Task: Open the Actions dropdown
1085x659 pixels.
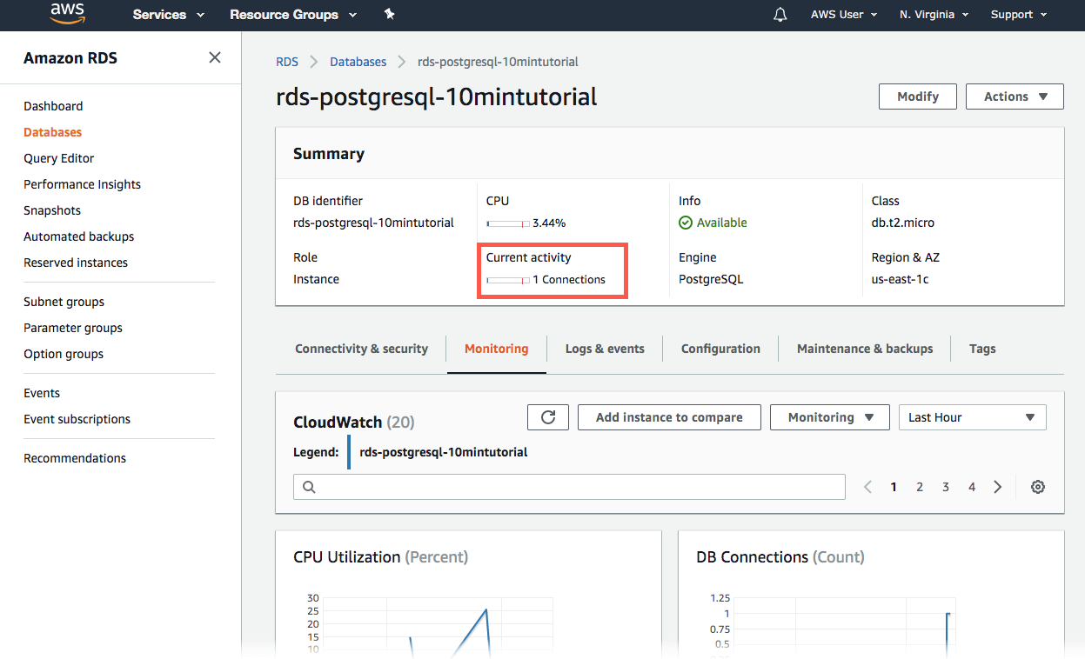Action: (1015, 97)
